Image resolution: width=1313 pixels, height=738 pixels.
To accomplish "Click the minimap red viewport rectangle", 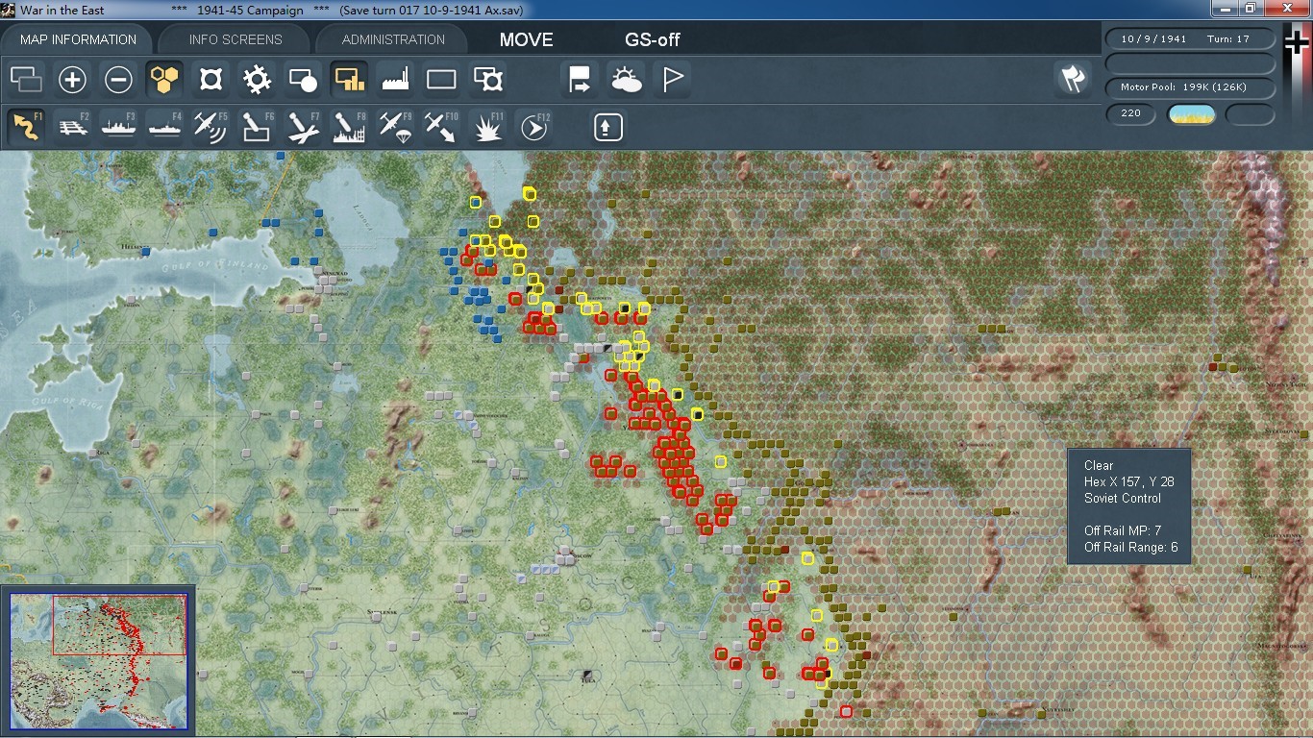I will (x=119, y=626).
